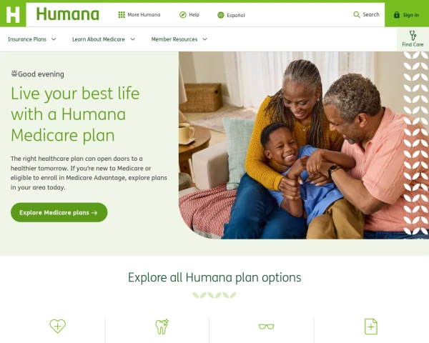This screenshot has width=429, height=343.
Task: Select the heart with plus icon
Action: coord(57,326)
